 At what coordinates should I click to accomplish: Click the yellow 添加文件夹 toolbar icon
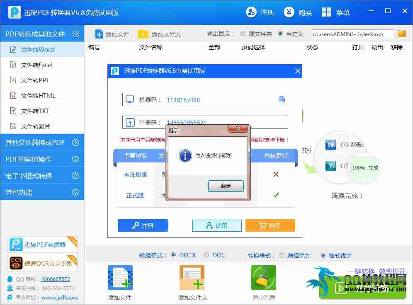coord(143,34)
